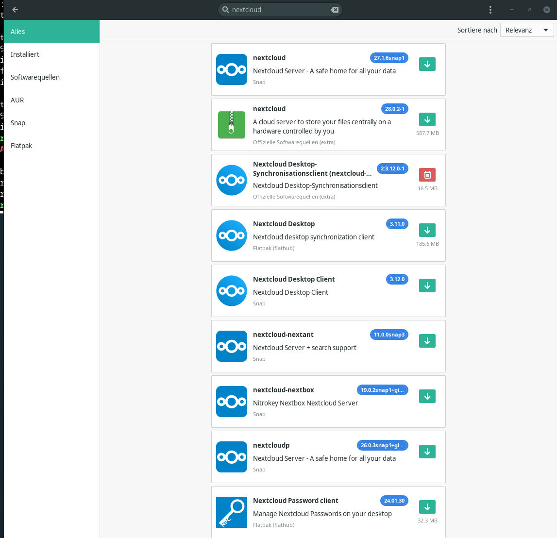Click 'Nextcloud Server + search support' description
557x538 pixels.
[x=304, y=348]
